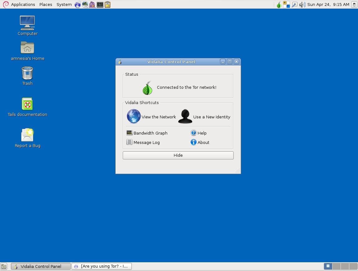358x271 pixels.
Task: Click the volume speaker icon
Action: pos(302,5)
